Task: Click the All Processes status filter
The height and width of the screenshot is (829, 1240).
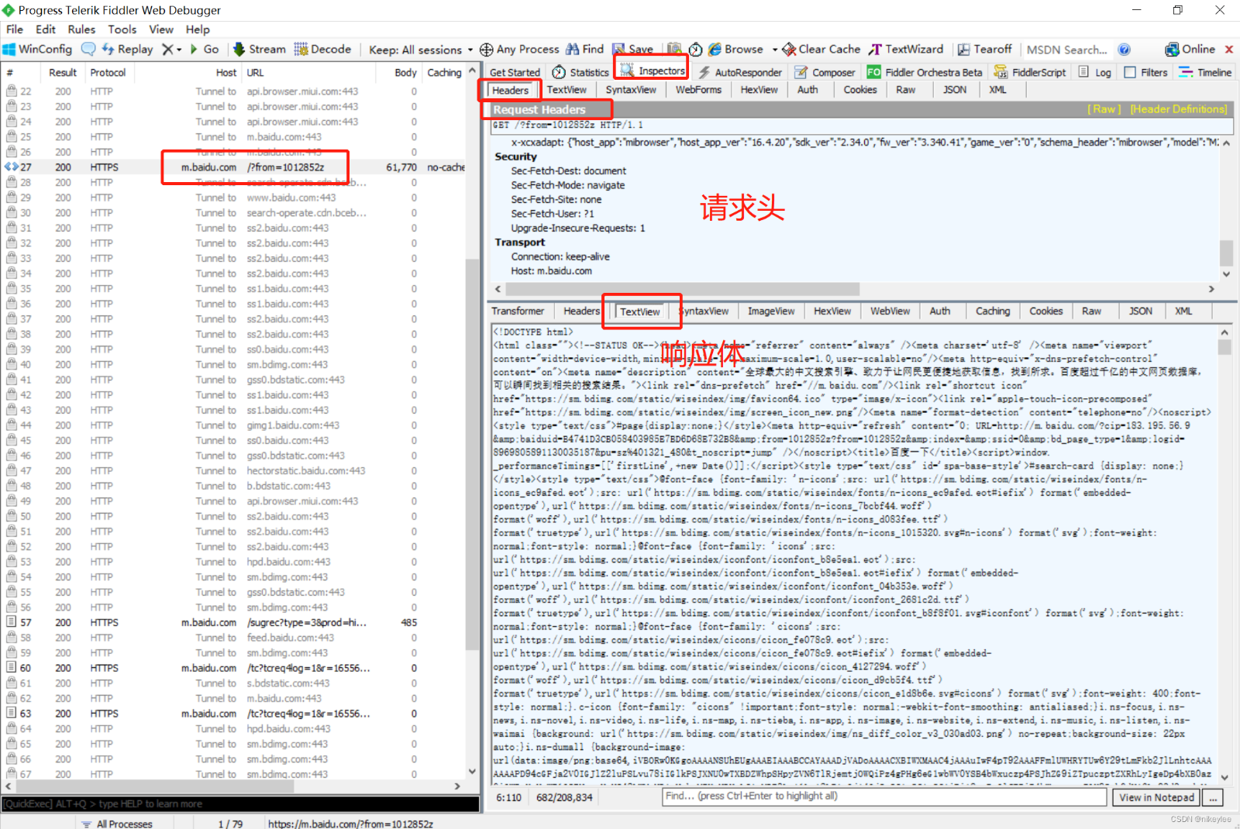Action: tap(119, 824)
